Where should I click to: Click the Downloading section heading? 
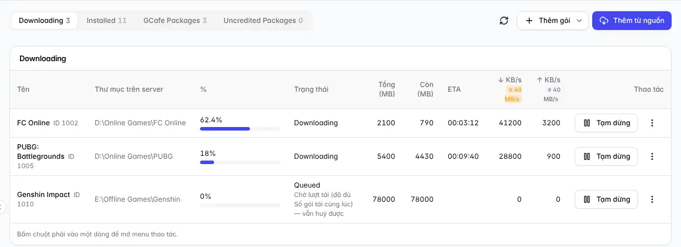(x=42, y=59)
